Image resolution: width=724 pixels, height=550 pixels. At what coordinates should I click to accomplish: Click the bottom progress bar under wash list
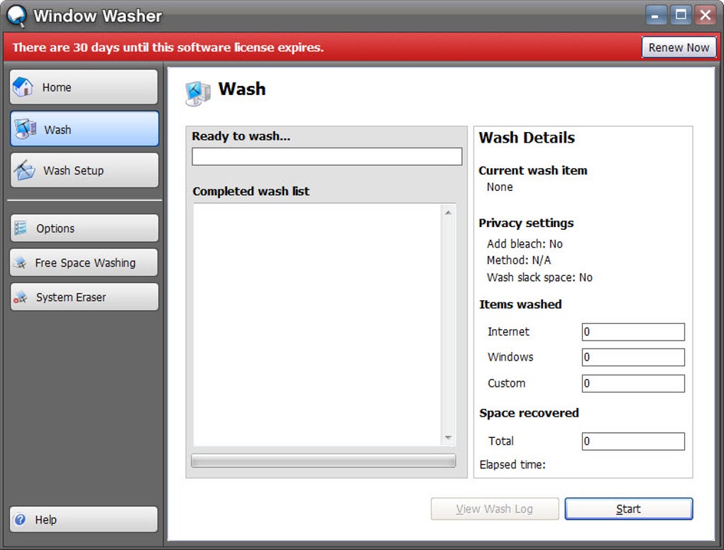pyautogui.click(x=323, y=461)
